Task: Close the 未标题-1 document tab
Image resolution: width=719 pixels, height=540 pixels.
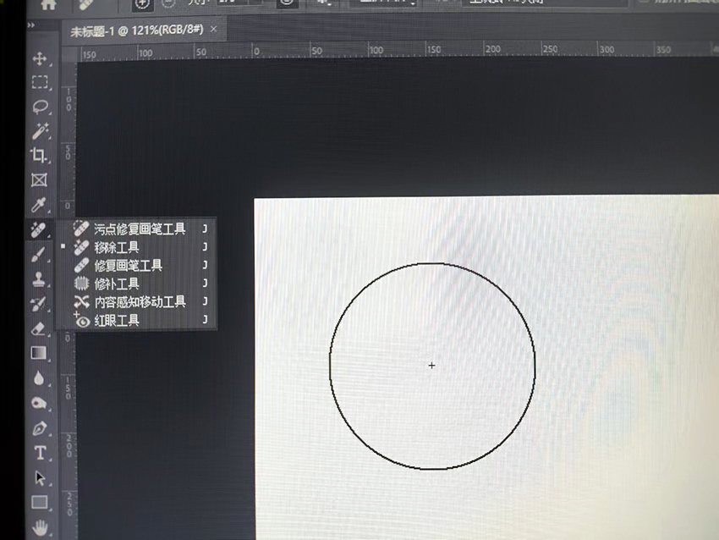Action: pos(214,30)
